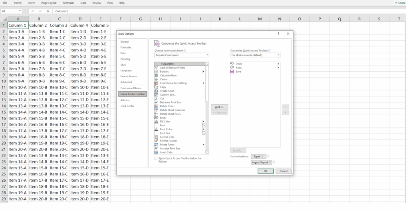The height and width of the screenshot is (212, 409).
Task: Select the Font Color letter icon
Action: click(156, 129)
